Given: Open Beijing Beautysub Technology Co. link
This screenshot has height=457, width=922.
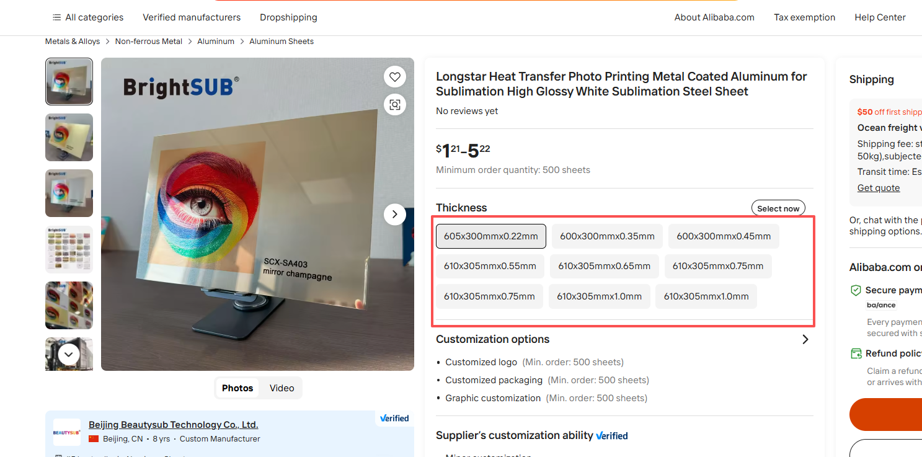Looking at the screenshot, I should [173, 425].
